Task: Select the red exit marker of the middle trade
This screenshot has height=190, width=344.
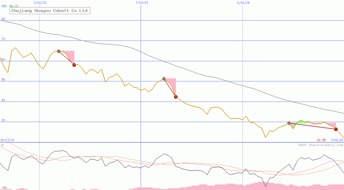Action: (176, 97)
